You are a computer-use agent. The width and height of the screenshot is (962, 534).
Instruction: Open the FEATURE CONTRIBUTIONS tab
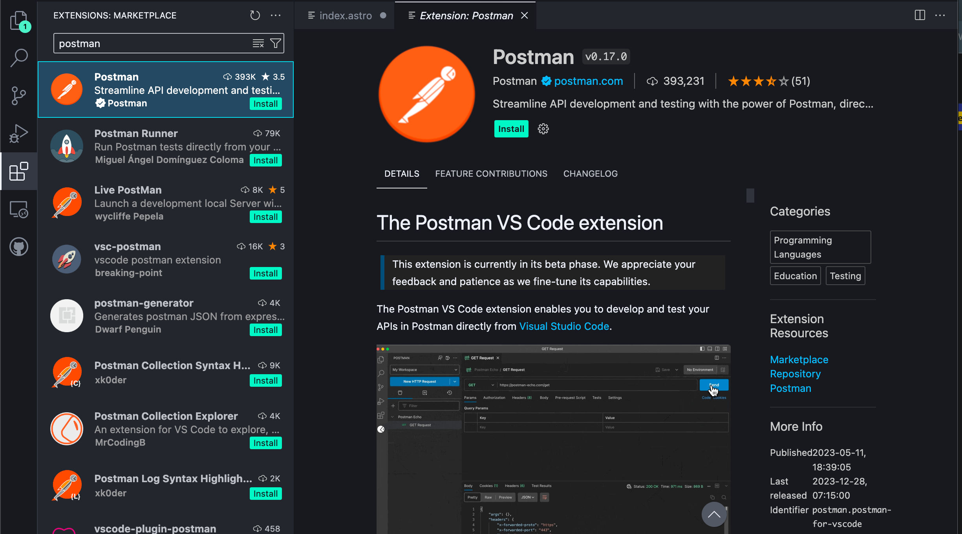tap(491, 174)
